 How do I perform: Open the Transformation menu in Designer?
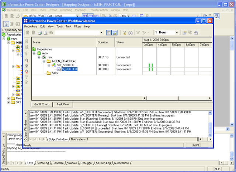tap(98, 10)
